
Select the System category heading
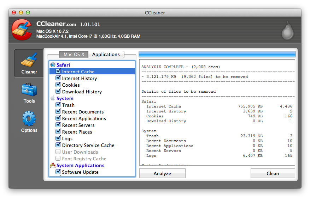[65, 98]
